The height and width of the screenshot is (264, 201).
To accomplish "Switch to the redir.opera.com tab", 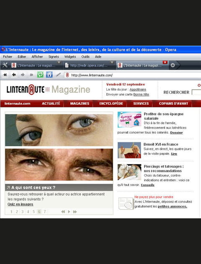I will (x=89, y=65).
